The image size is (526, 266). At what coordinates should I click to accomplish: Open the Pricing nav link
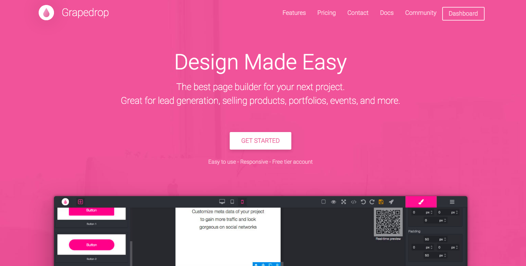(327, 13)
